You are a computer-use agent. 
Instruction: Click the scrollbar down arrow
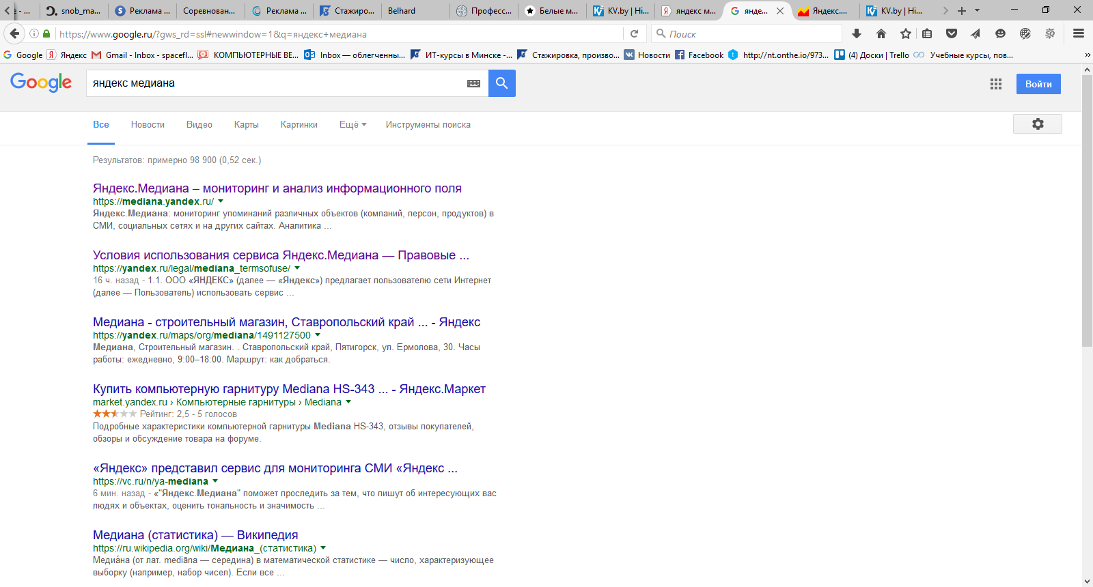coord(1088,582)
